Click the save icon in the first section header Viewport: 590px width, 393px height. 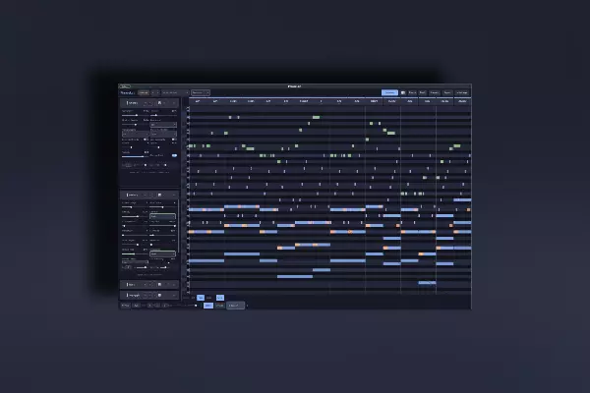point(159,102)
